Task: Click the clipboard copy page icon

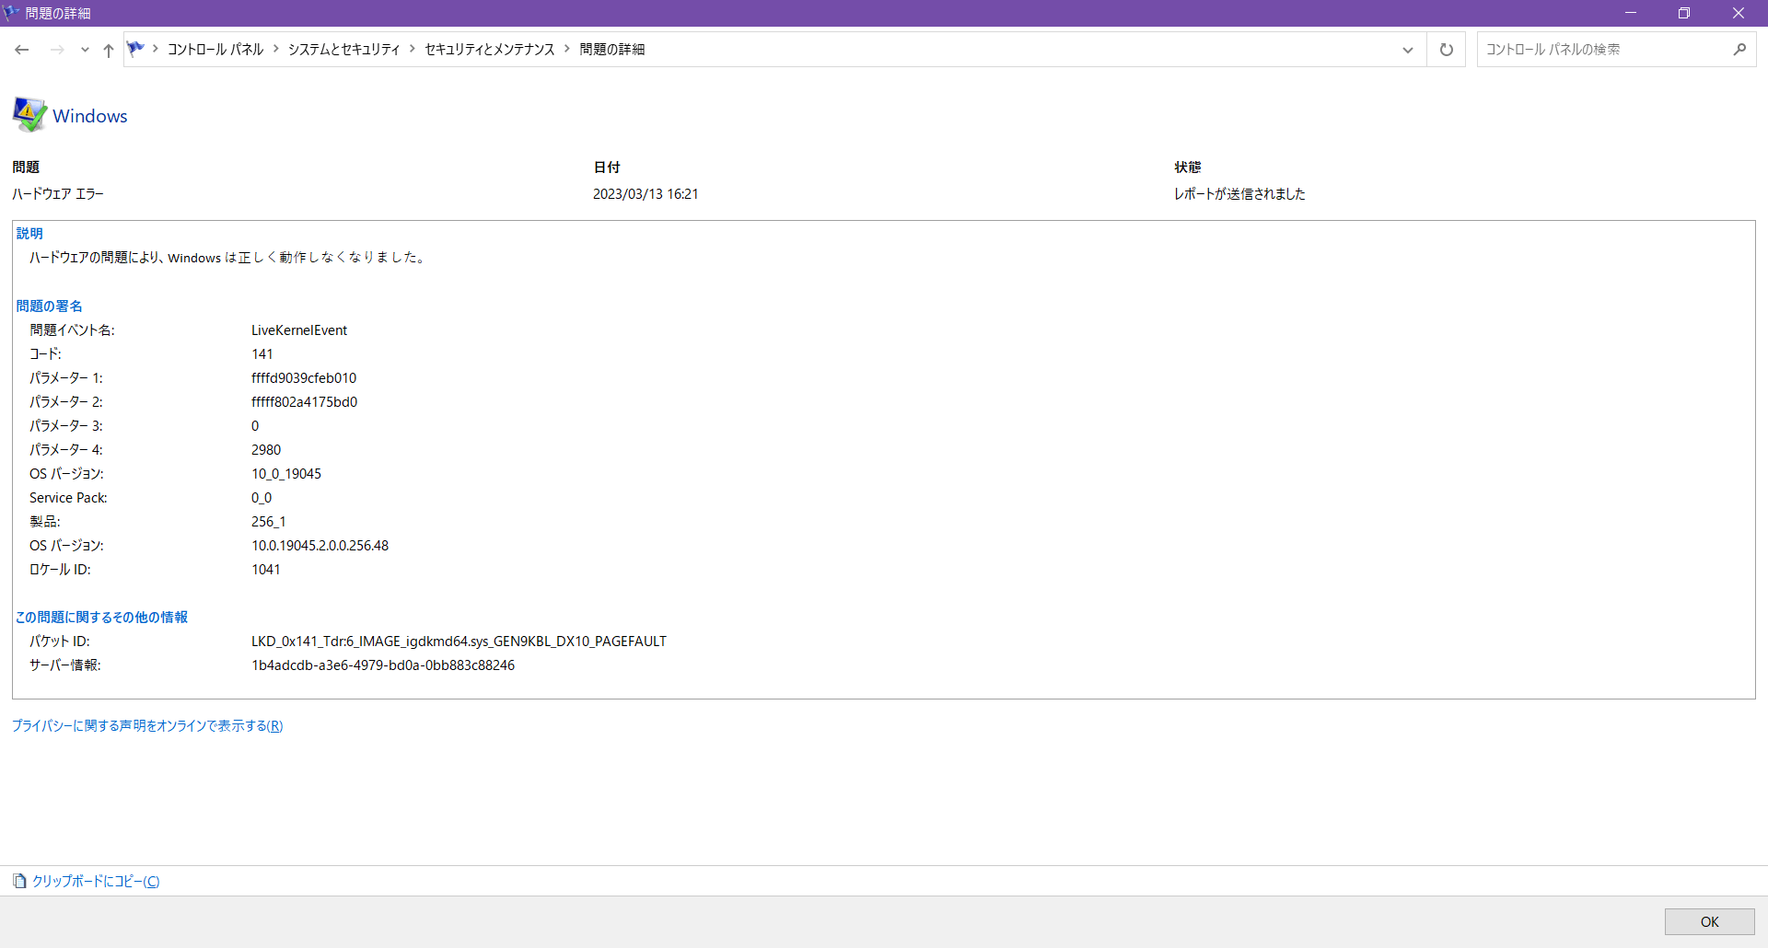Action: (x=19, y=882)
